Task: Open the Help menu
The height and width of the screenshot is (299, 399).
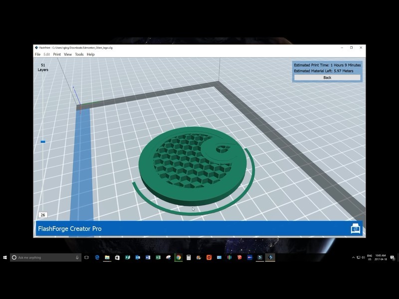Action: coord(91,54)
